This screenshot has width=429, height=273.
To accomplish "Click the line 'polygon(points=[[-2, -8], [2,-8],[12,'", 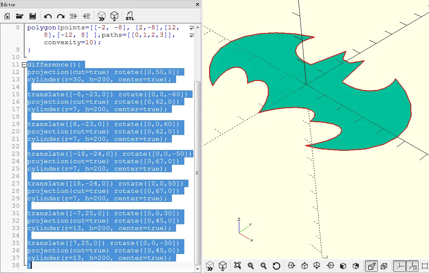I will click(x=103, y=28).
